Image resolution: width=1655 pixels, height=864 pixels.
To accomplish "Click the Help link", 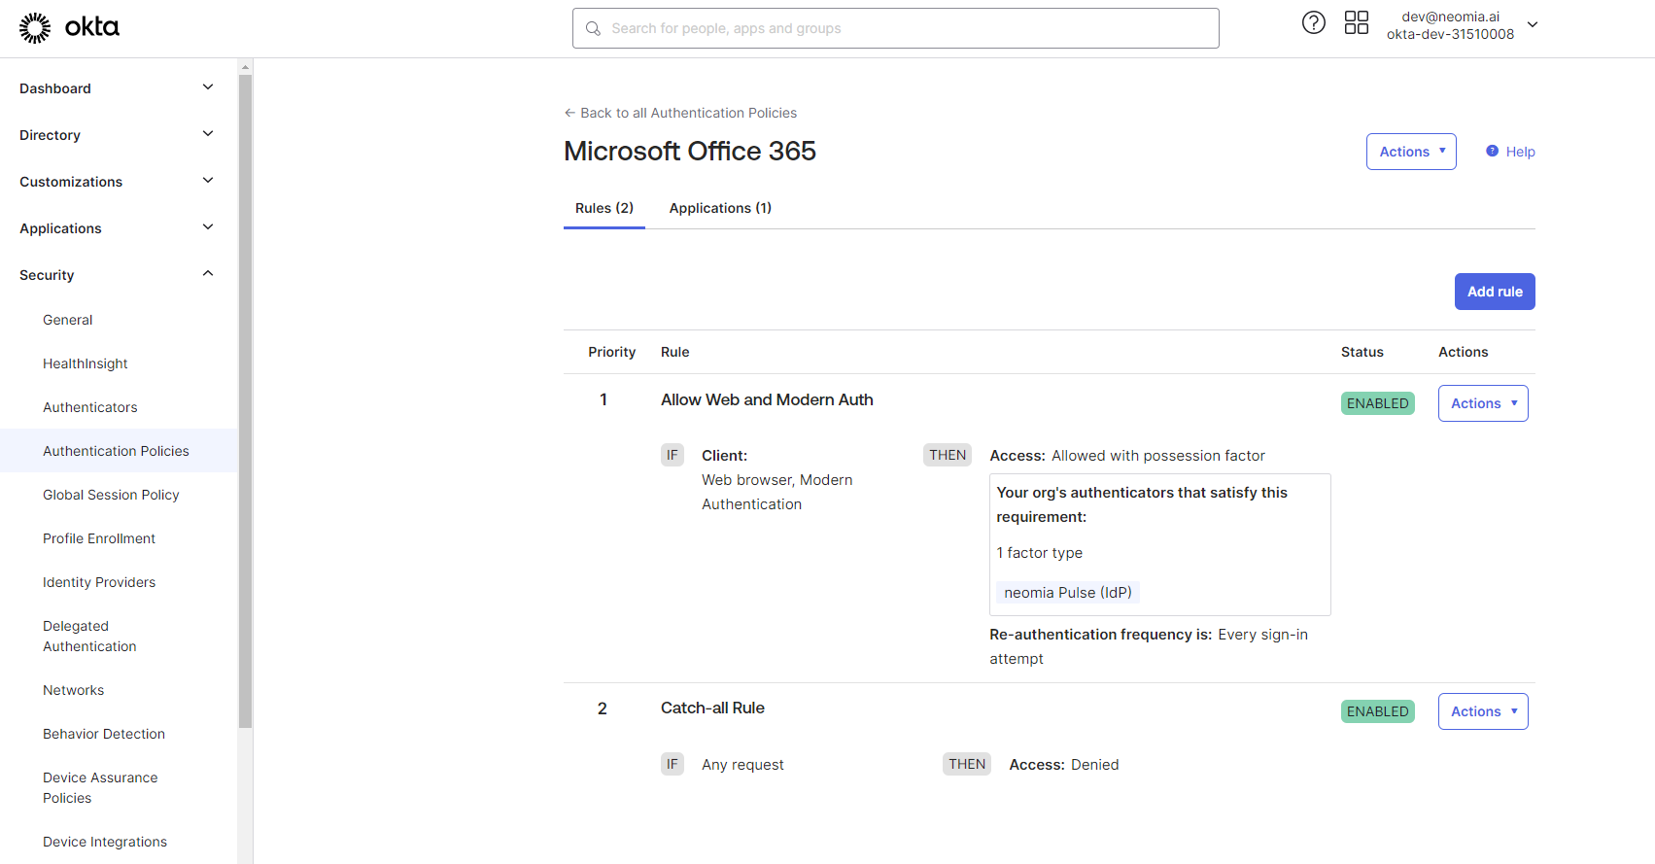I will point(1521,152).
